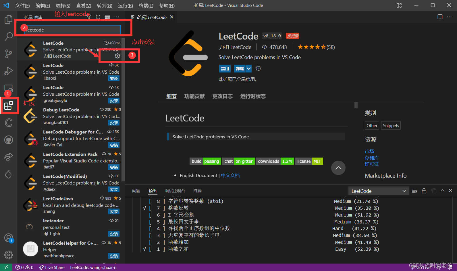Viewport: 457px width, 271px height.
Task: Open the Accounts menu icon
Action: coord(9,238)
